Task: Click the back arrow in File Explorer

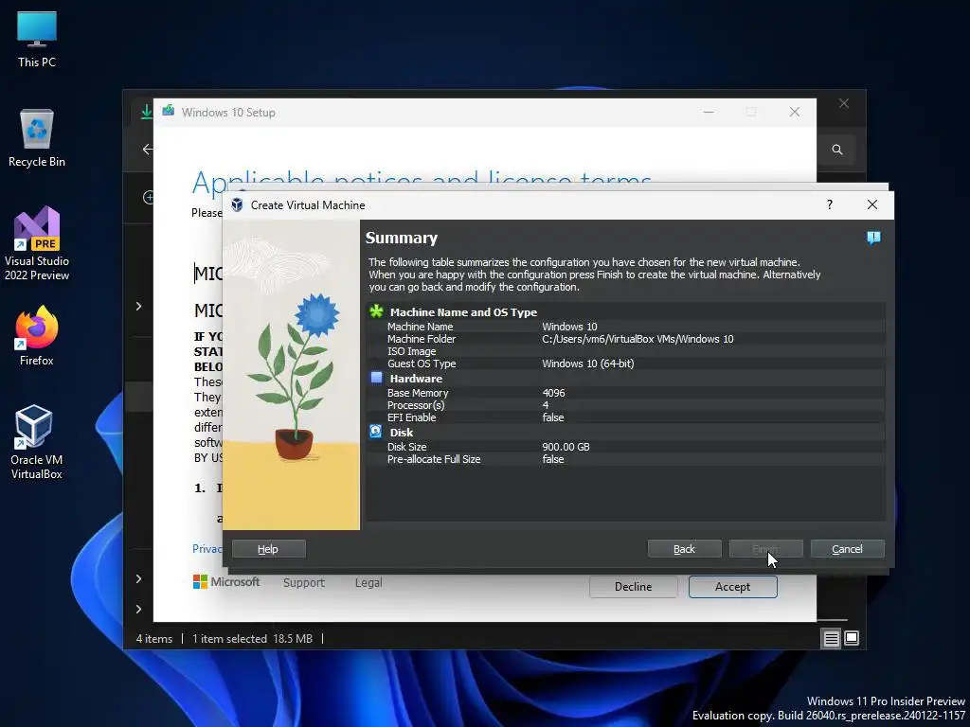Action: [x=147, y=149]
